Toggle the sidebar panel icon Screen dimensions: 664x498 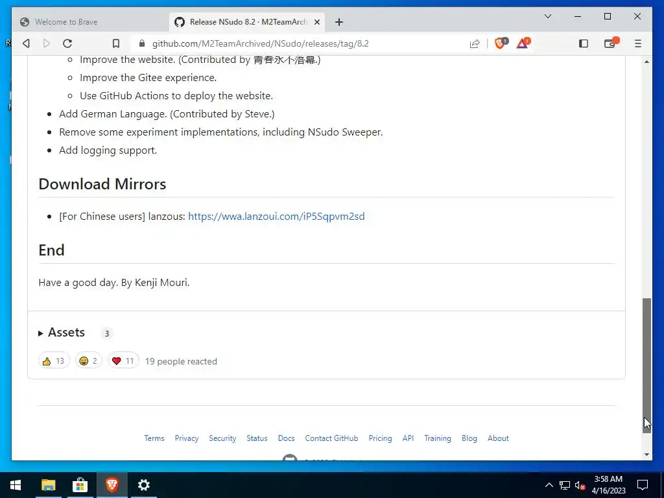click(x=584, y=43)
